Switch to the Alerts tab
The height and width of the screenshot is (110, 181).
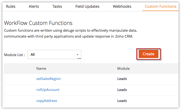pyautogui.click(x=34, y=6)
